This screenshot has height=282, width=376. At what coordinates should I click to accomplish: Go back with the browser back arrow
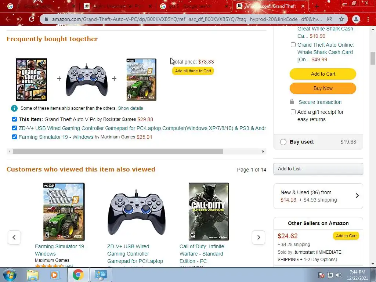(x=8, y=19)
